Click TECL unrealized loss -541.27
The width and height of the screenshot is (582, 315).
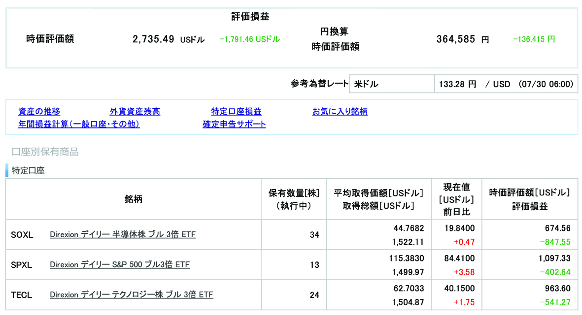[555, 302]
